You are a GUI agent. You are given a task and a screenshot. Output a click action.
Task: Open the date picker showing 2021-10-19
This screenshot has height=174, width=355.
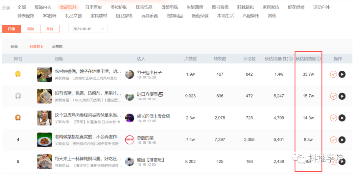tap(88, 29)
